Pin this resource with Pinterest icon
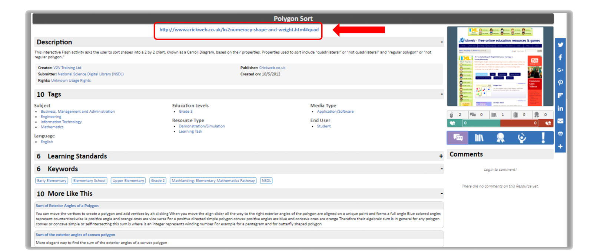This screenshot has height=252, width=597. tap(560, 83)
